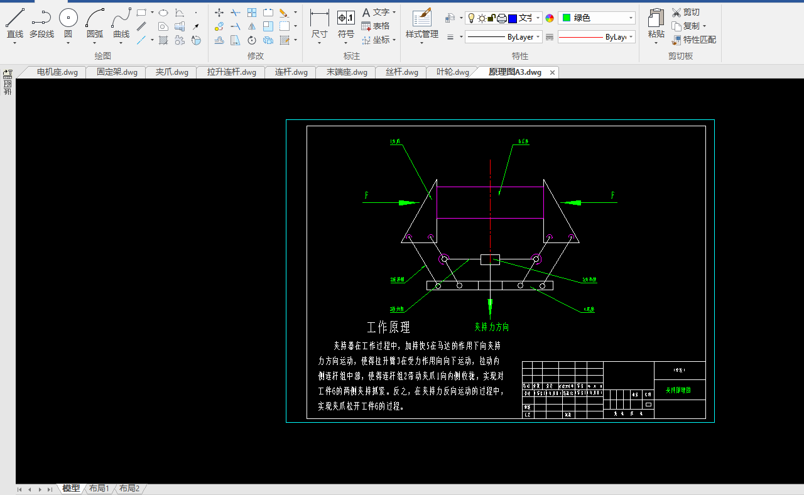This screenshot has width=804, height=495.
Task: Toggle the layer lock padlock icon
Action: point(492,18)
